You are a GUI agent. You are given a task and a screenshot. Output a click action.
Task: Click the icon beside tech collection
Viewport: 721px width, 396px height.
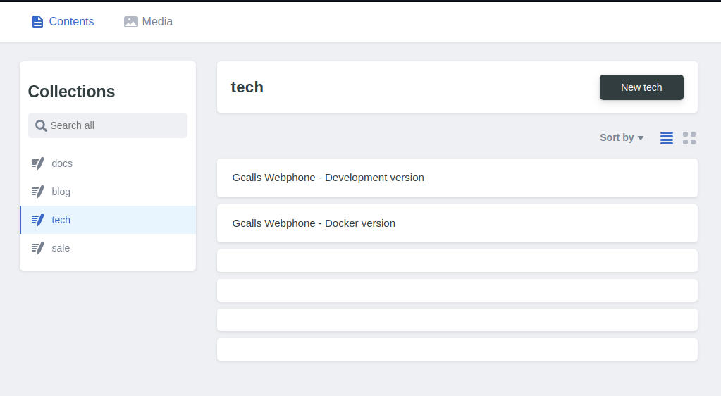(x=38, y=220)
